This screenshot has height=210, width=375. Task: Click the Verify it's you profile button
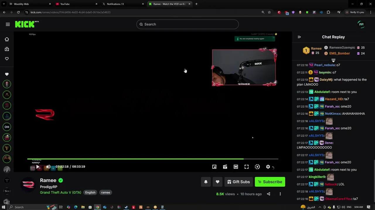click(354, 12)
